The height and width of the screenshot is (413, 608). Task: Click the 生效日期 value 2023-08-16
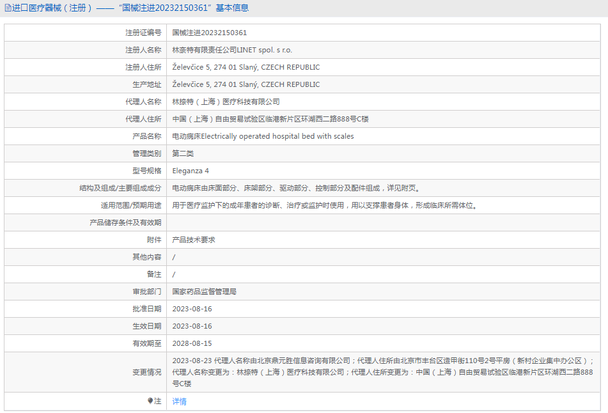click(192, 326)
